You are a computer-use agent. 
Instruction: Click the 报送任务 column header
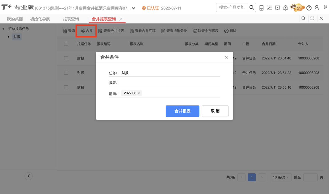(x=84, y=44)
